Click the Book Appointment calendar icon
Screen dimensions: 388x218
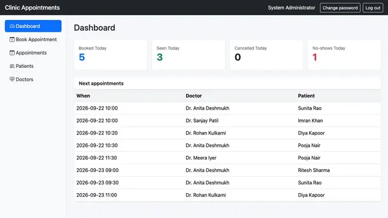pos(12,39)
